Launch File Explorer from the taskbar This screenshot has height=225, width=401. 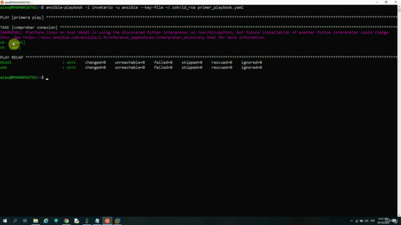pos(36,221)
